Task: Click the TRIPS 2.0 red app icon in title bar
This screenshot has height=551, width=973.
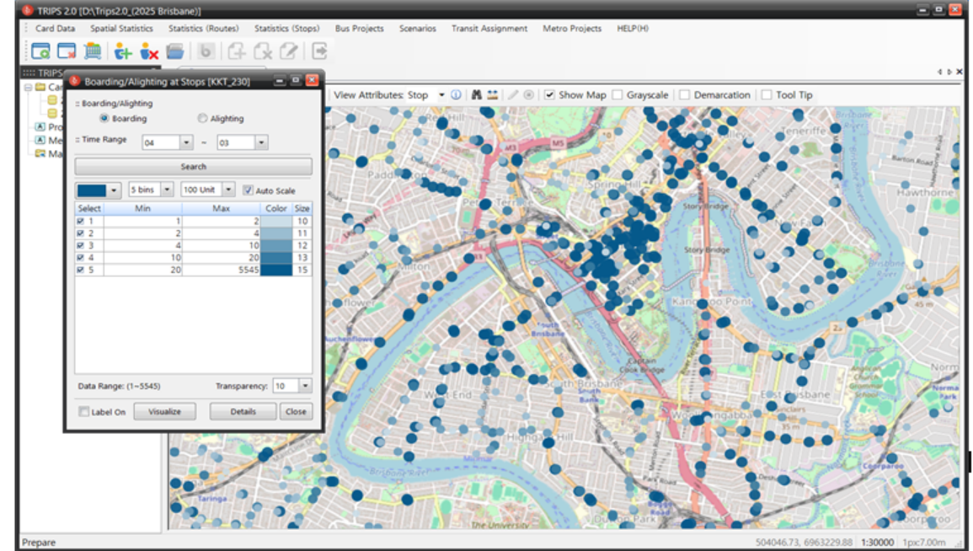Action: click(27, 11)
